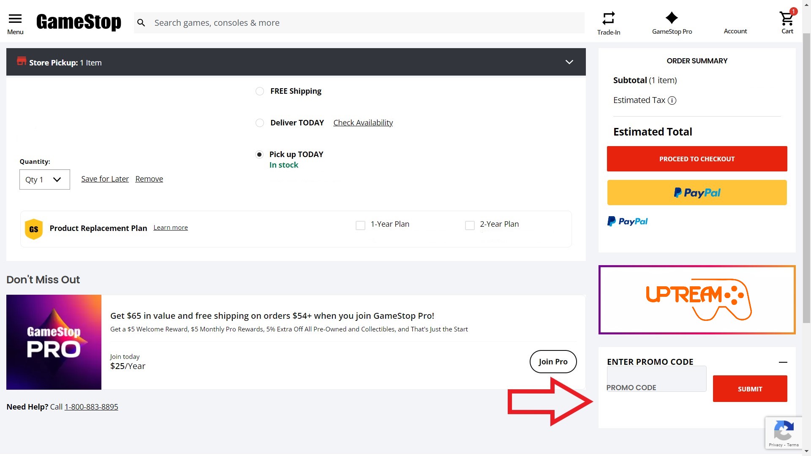Submit the promo code
Screen dimensions: 811x456
750,389
